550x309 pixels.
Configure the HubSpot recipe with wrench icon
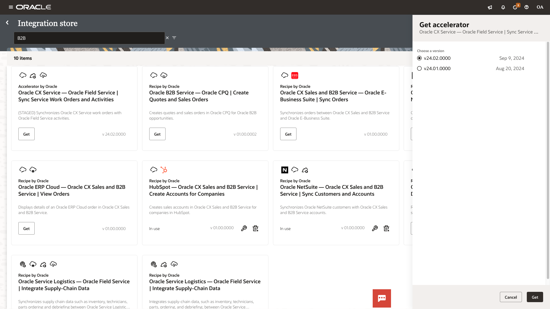244,228
